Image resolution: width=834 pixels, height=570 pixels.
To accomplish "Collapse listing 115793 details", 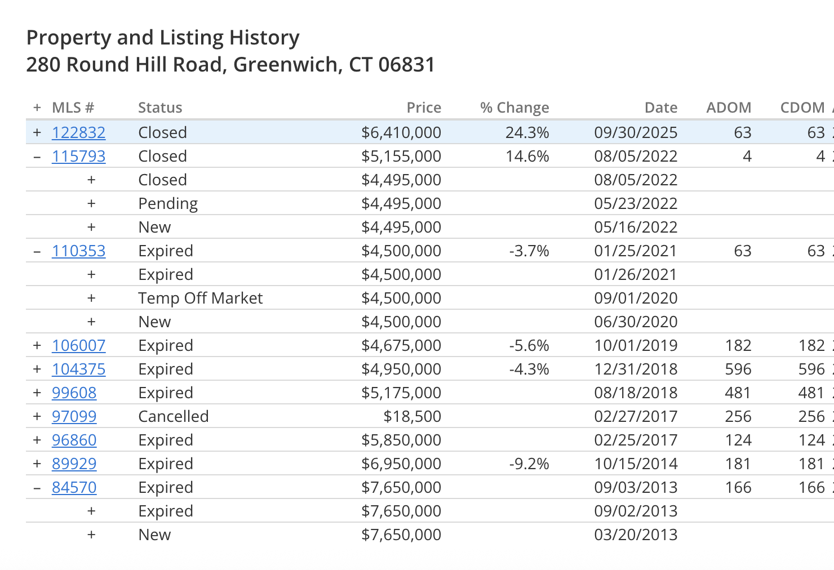I will tap(37, 157).
